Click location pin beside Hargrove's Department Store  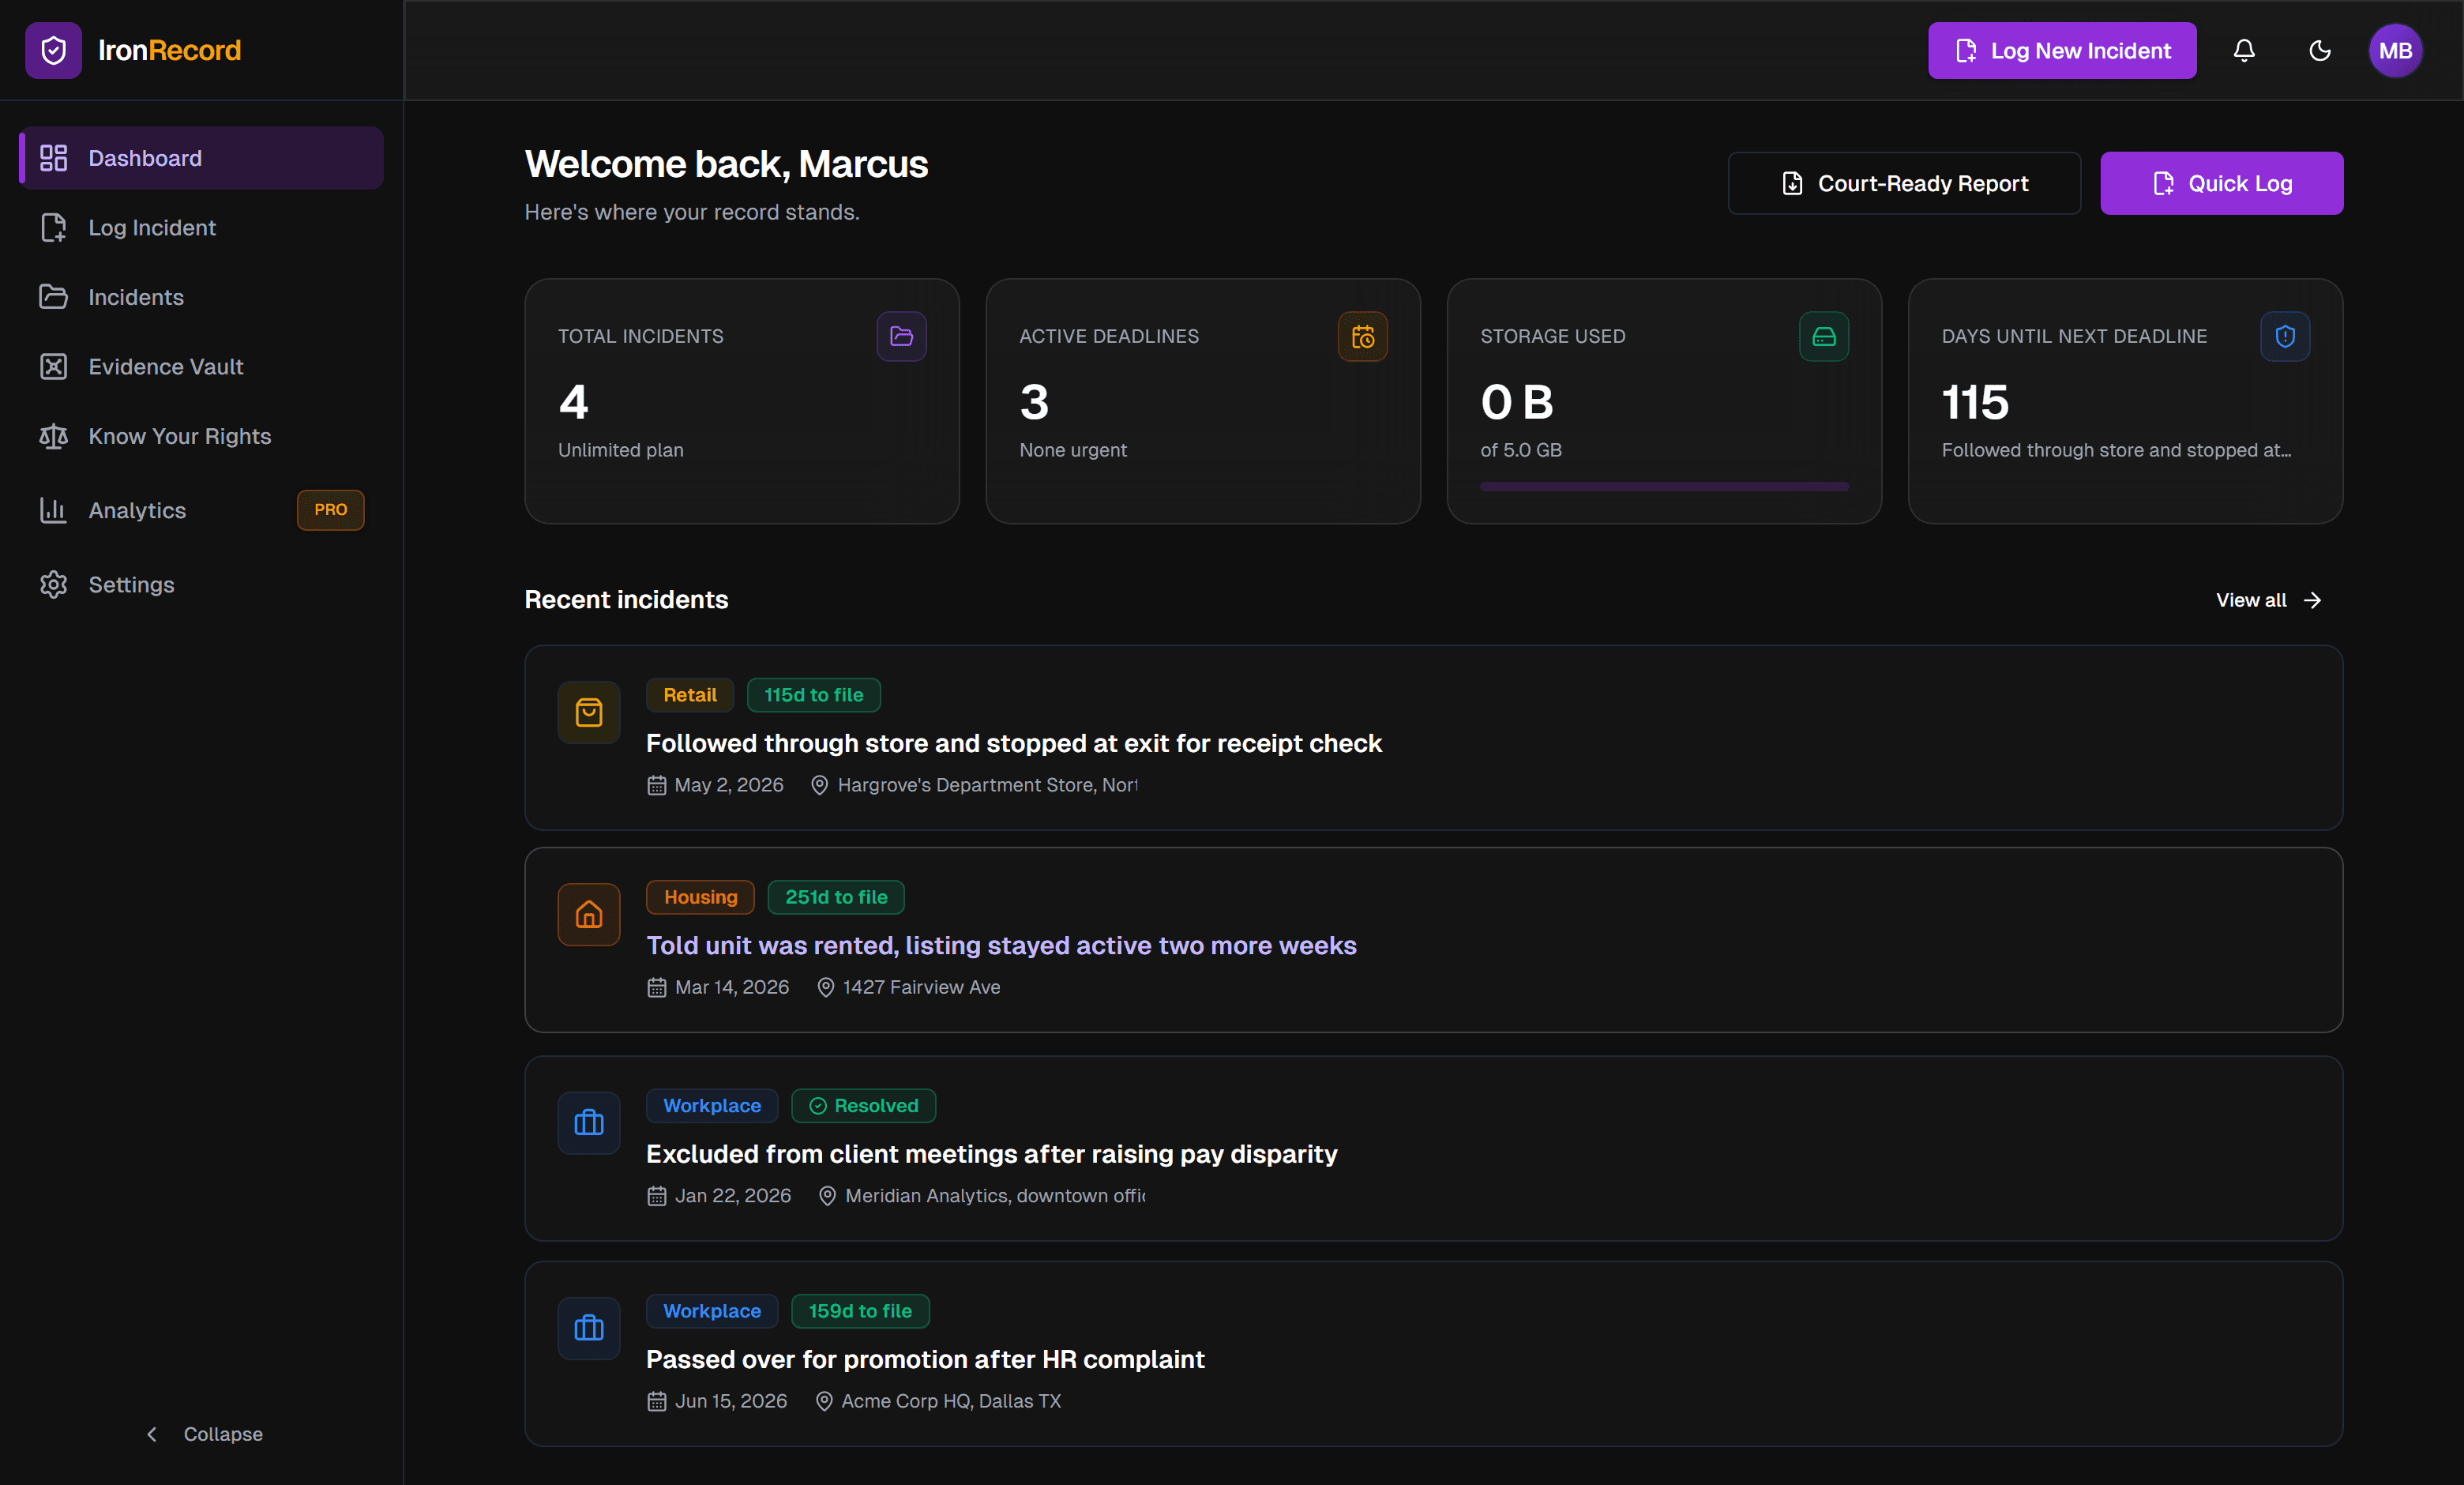(x=819, y=785)
